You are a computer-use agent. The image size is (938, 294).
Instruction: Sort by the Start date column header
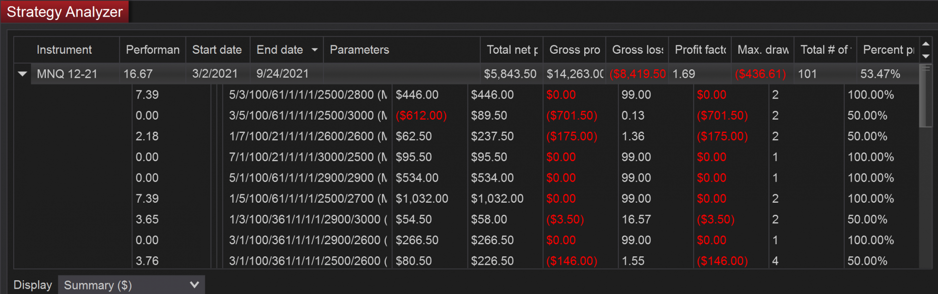(217, 50)
